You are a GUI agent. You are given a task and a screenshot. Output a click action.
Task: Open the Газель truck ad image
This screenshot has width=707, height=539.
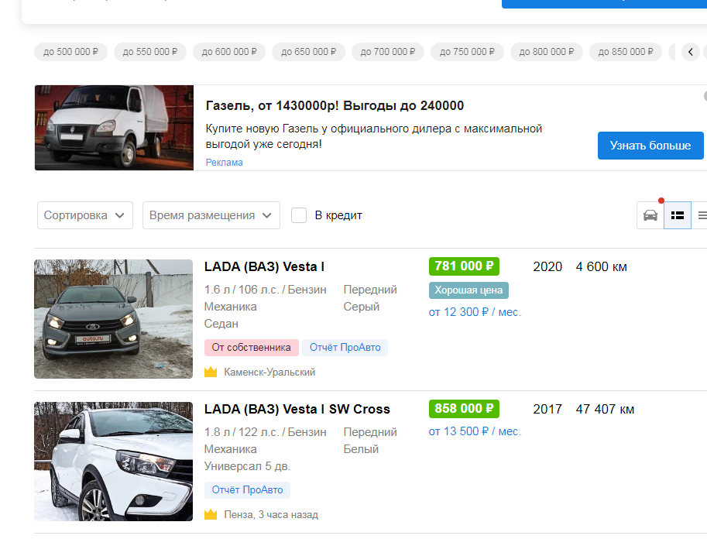tap(114, 128)
